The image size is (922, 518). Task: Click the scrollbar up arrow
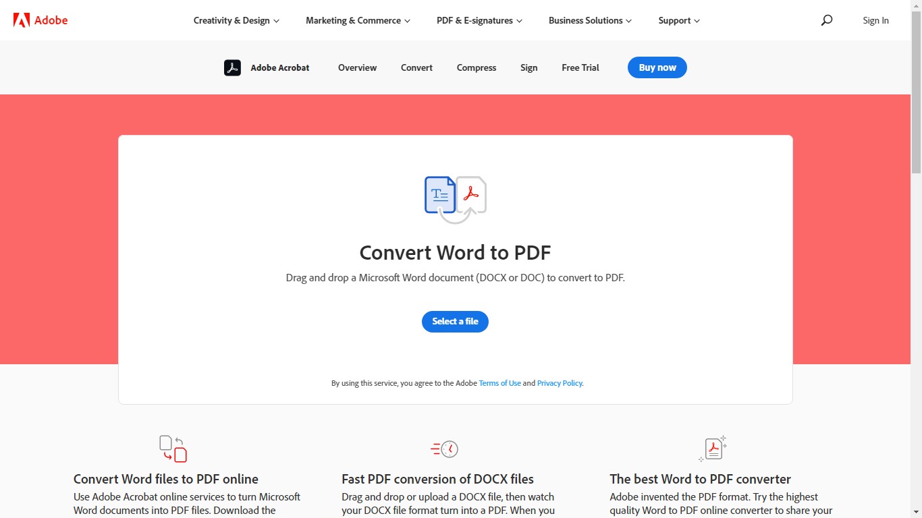pos(916,5)
